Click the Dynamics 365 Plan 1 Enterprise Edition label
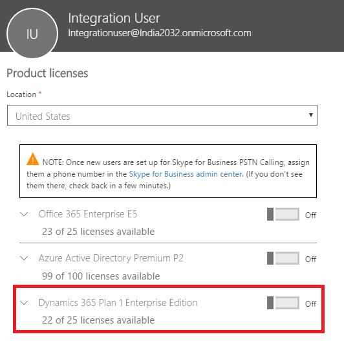Image resolution: width=344 pixels, height=341 pixels. click(118, 303)
